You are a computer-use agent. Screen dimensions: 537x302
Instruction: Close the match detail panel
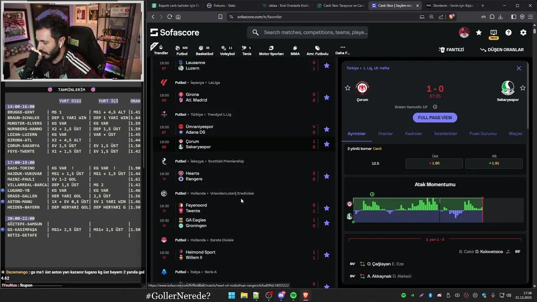tap(519, 68)
